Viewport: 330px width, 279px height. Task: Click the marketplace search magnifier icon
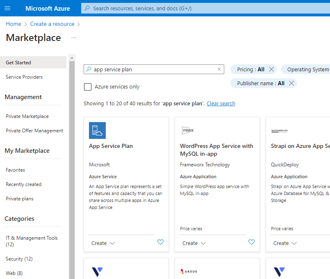point(89,69)
